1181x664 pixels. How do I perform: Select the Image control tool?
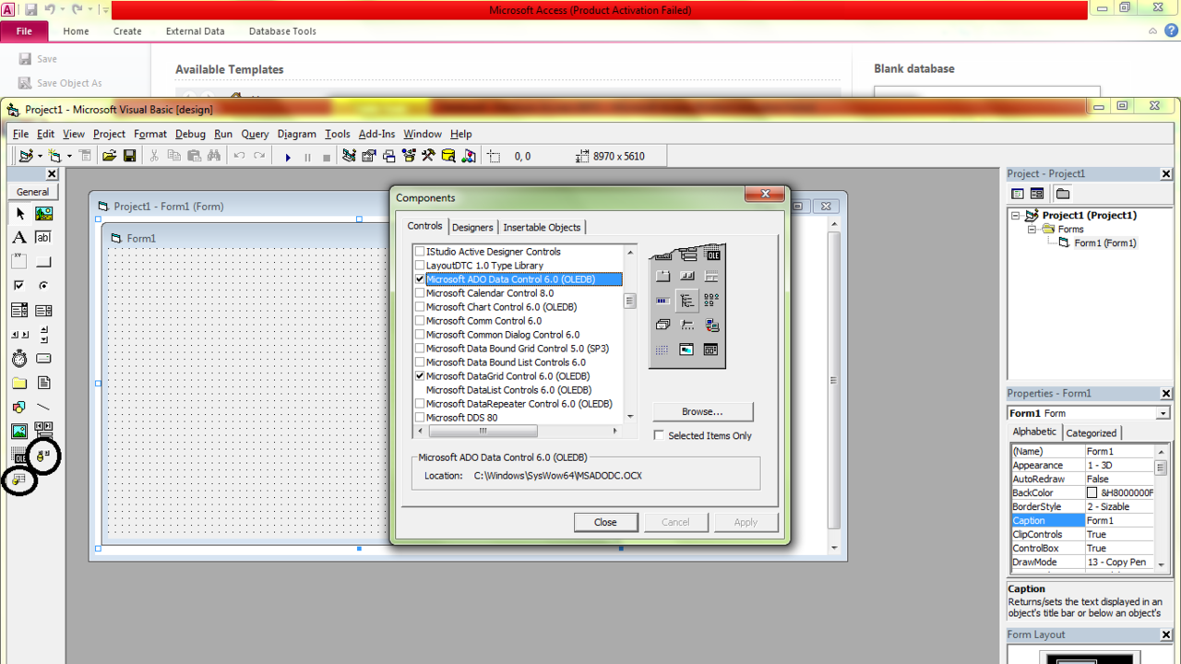[19, 431]
